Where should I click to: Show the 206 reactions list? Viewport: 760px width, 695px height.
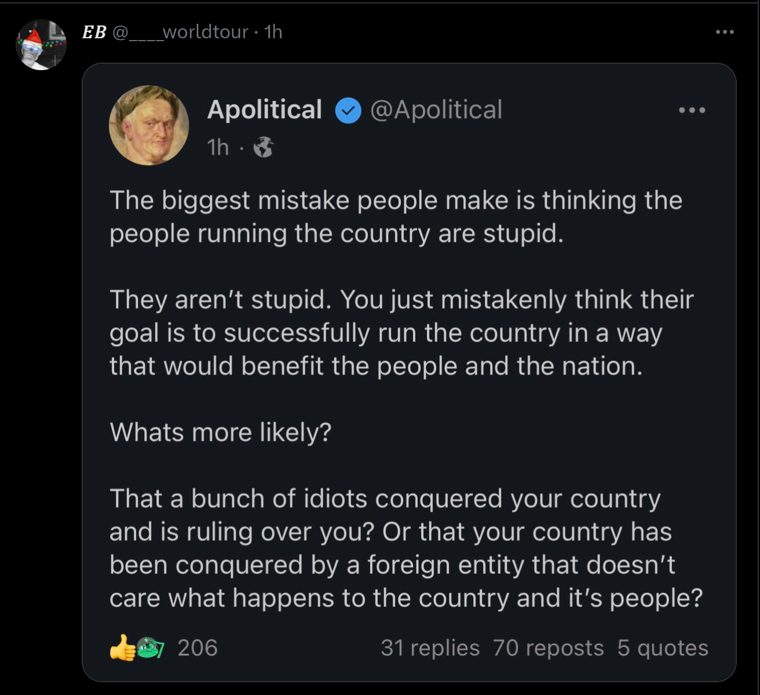198,647
